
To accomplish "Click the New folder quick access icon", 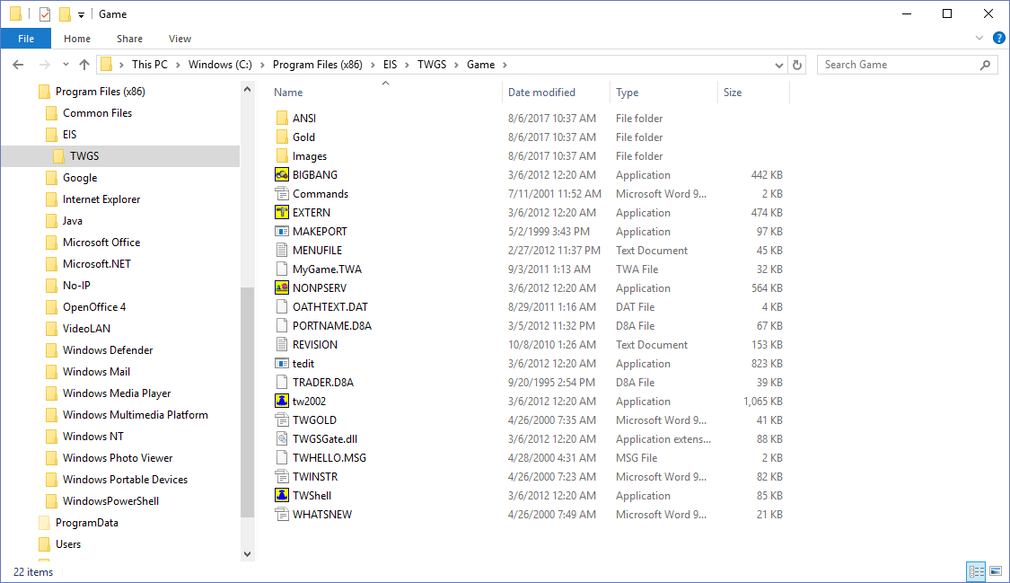I will point(65,13).
